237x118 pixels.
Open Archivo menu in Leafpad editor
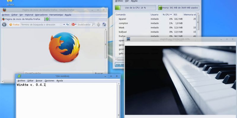point(21,81)
